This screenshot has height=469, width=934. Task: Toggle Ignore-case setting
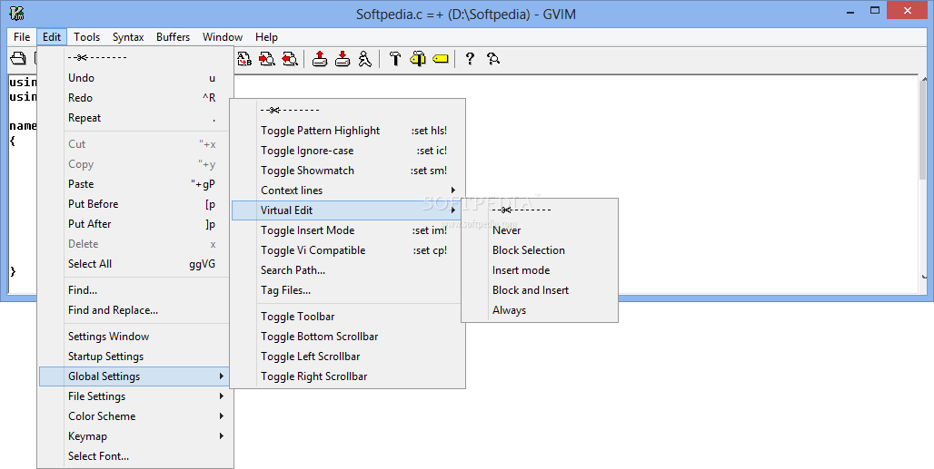coord(347,151)
